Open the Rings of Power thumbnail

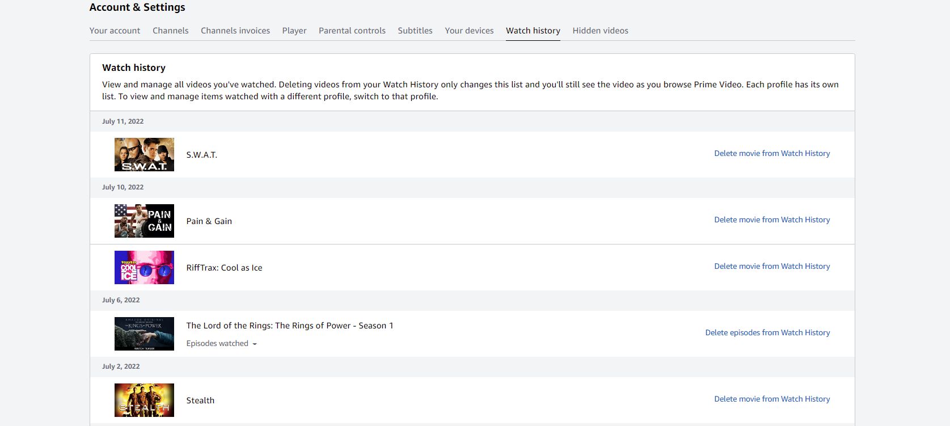click(144, 334)
